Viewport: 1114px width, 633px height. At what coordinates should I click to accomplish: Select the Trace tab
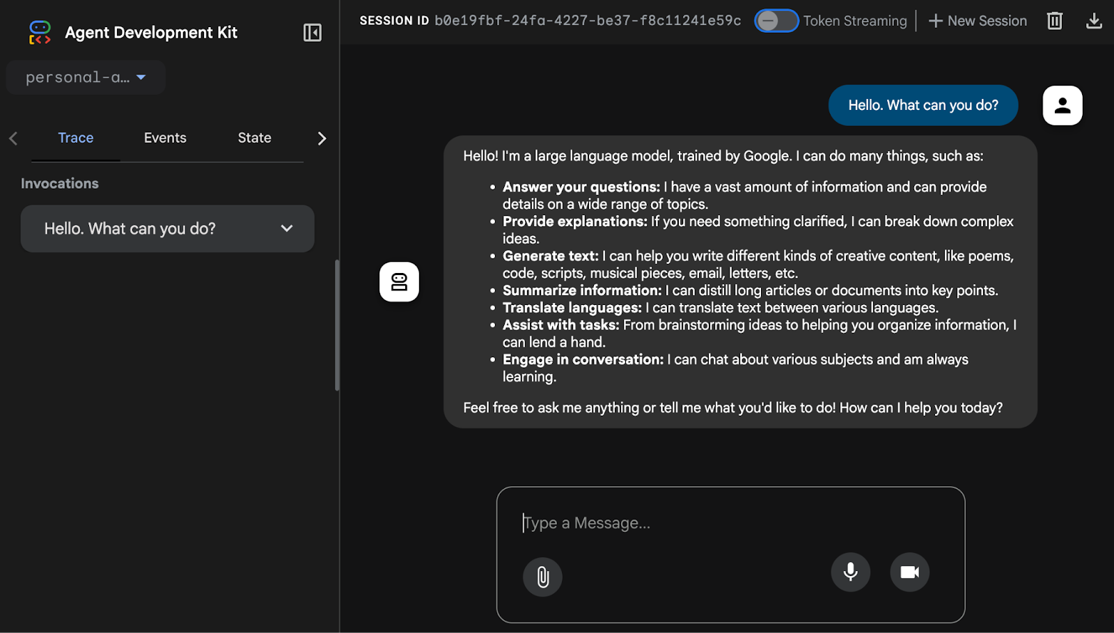75,138
